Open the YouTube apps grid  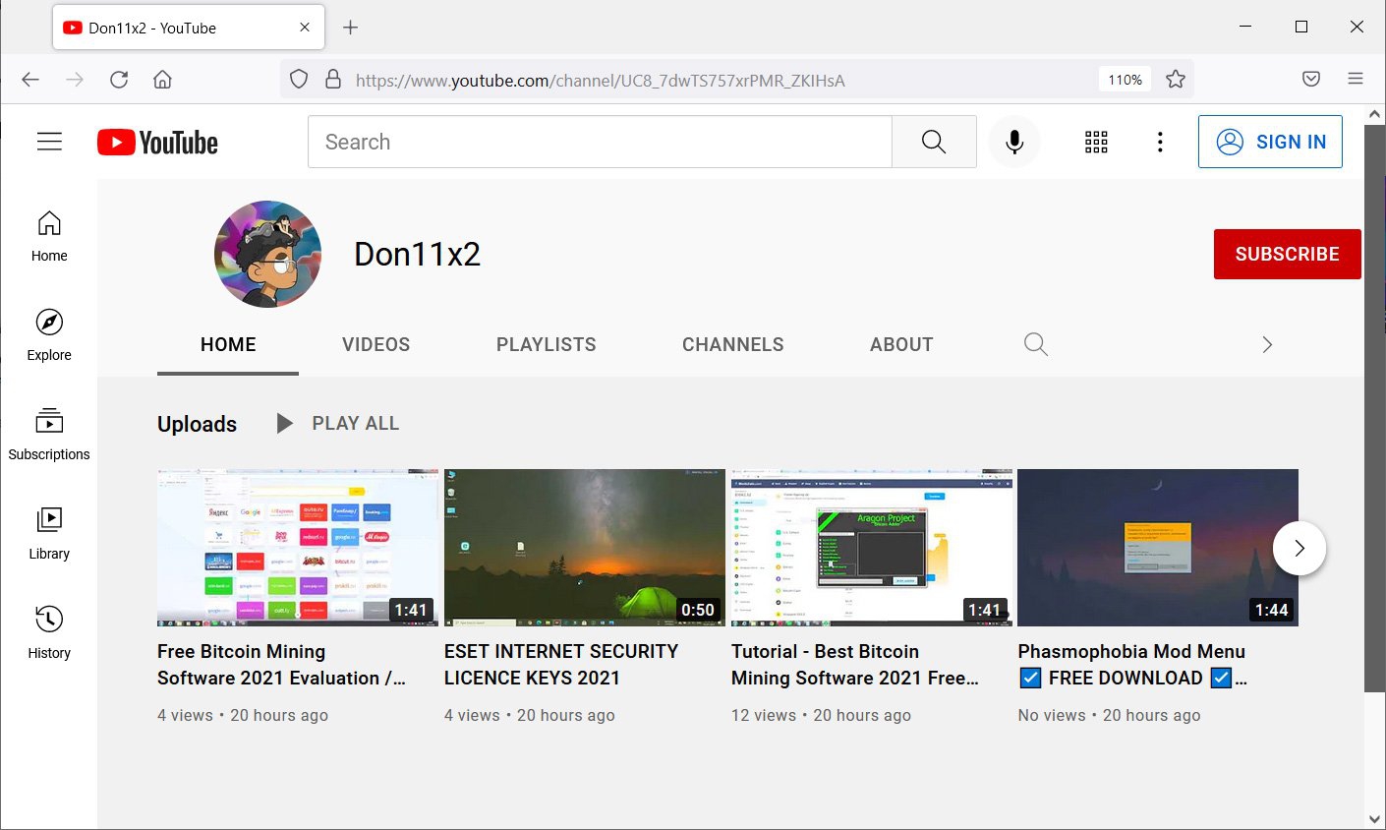pyautogui.click(x=1096, y=142)
